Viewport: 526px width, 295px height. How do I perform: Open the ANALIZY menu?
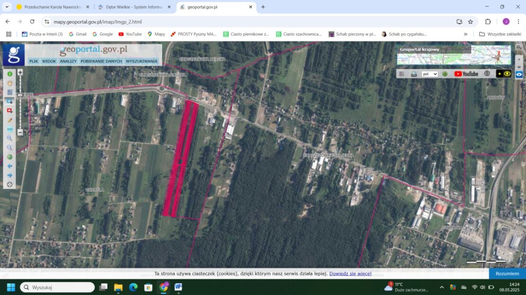point(68,61)
